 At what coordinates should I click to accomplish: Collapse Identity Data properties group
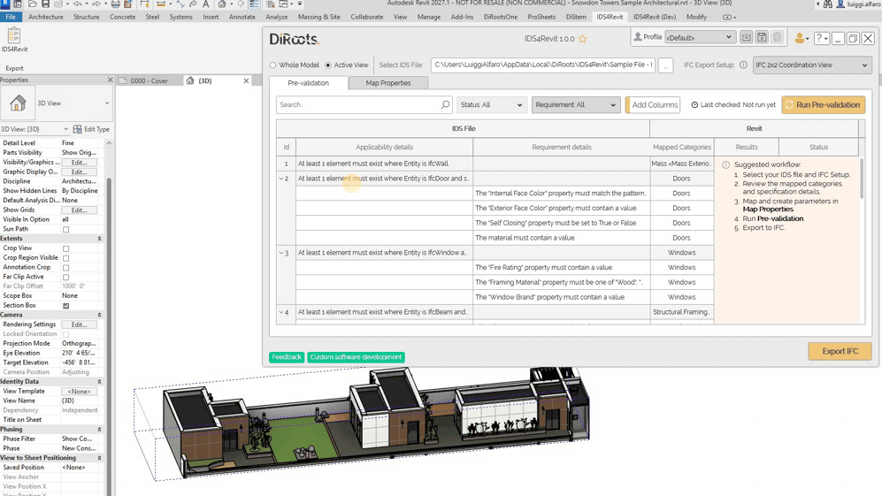click(x=100, y=382)
